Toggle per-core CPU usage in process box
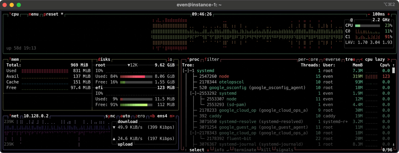Viewport: 399px width, 153px height. pyautogui.click(x=309, y=59)
